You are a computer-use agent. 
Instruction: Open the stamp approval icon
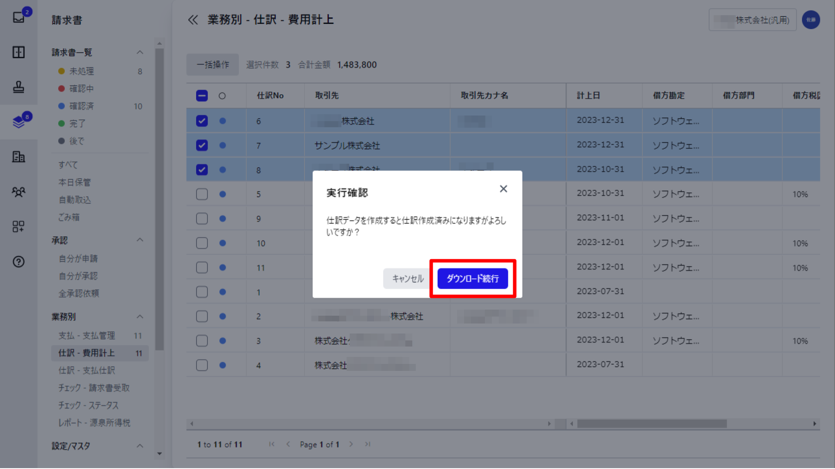point(19,87)
